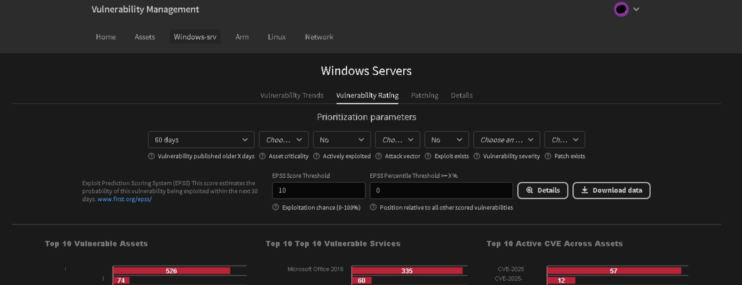Open the Actively exploited No dropdown
Image resolution: width=742 pixels, height=285 pixels.
coord(342,140)
